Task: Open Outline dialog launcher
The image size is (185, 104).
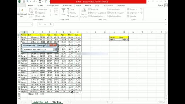Action: point(142,20)
